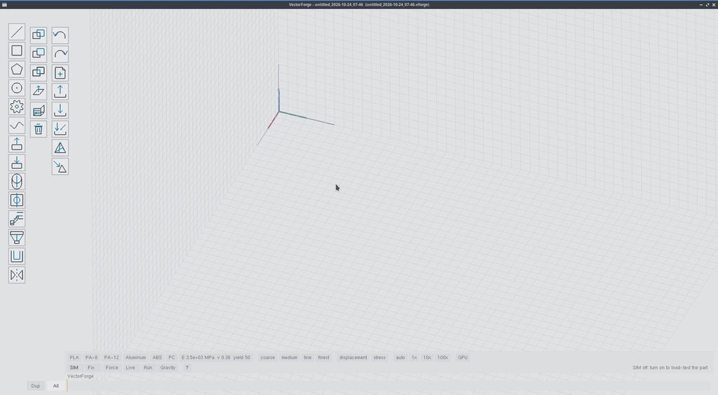Click the Import download icon
This screenshot has height=395, width=718.
point(60,110)
